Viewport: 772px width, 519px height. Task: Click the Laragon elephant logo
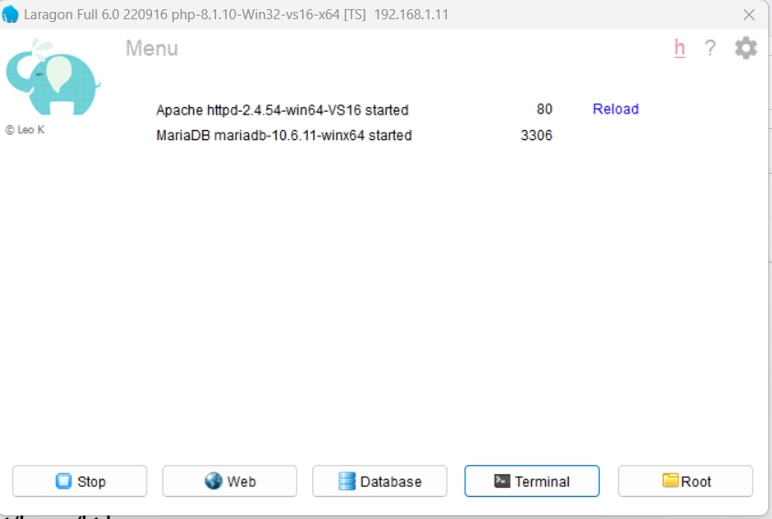[53, 77]
